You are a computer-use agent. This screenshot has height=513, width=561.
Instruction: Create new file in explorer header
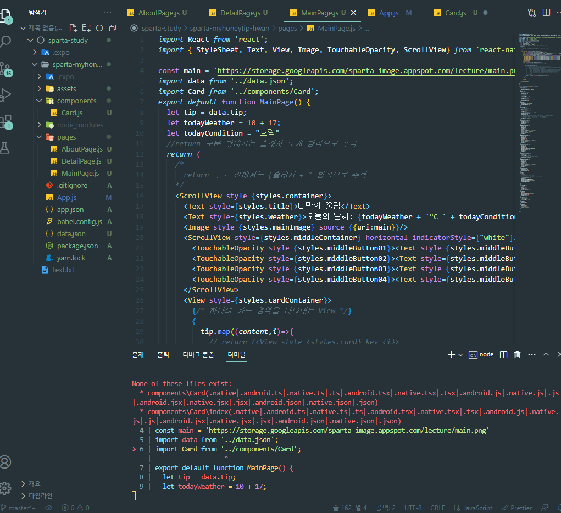pyautogui.click(x=73, y=28)
